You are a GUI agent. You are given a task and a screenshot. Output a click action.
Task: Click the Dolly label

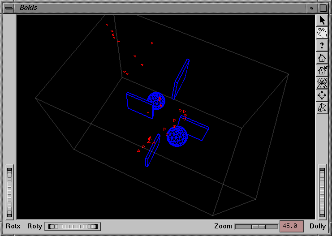point(317,226)
